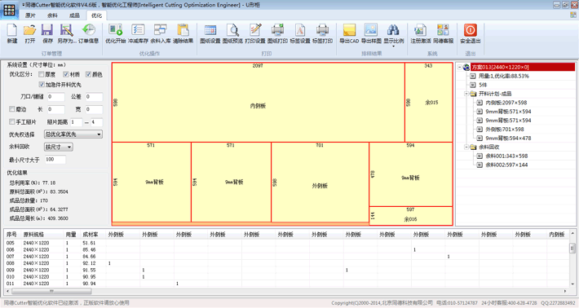Click the 安全退出 safe exit icon
The height and width of the screenshot is (308, 579).
(470, 33)
